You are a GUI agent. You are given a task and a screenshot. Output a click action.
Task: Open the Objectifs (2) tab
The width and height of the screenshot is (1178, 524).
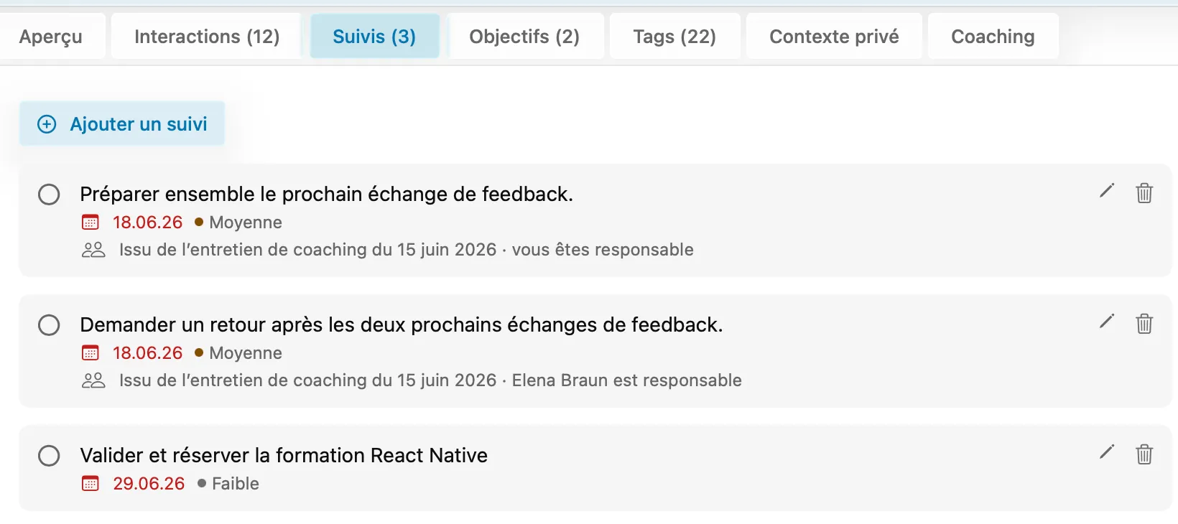point(524,37)
